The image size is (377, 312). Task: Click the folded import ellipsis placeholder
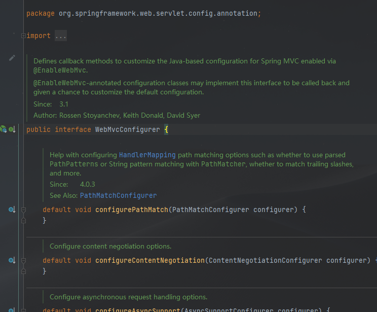[60, 36]
